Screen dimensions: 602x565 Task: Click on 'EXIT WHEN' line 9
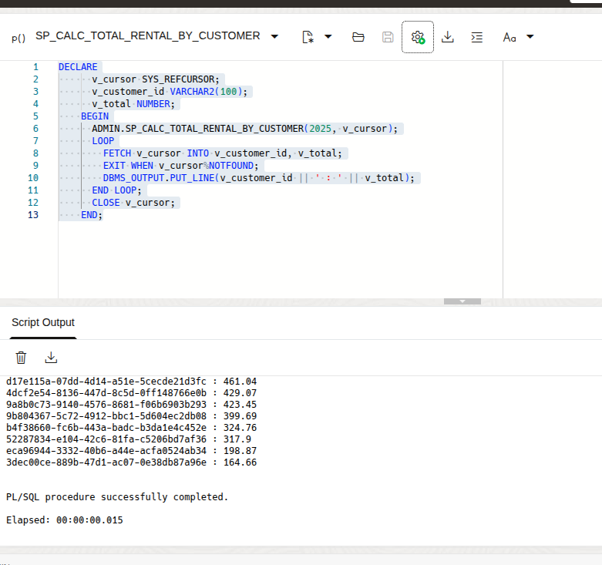181,166
